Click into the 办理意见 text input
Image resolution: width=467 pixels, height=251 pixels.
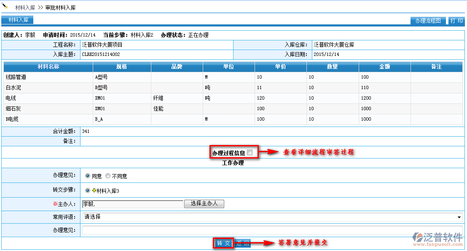pos(272,230)
